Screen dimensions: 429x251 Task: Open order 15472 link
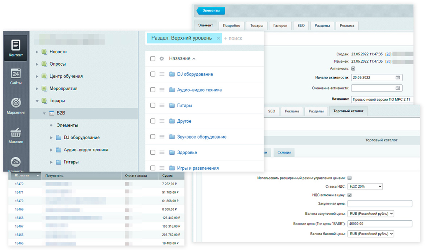[19, 184]
